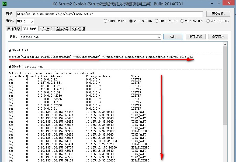Click the 清空粘贴 clear-paste button
The width and height of the screenshot is (236, 162).
pos(218,14)
